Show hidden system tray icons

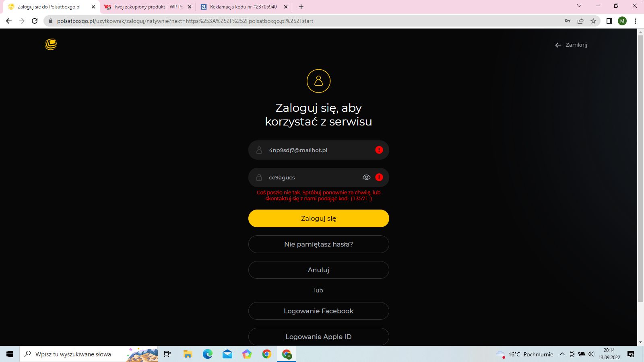point(562,354)
